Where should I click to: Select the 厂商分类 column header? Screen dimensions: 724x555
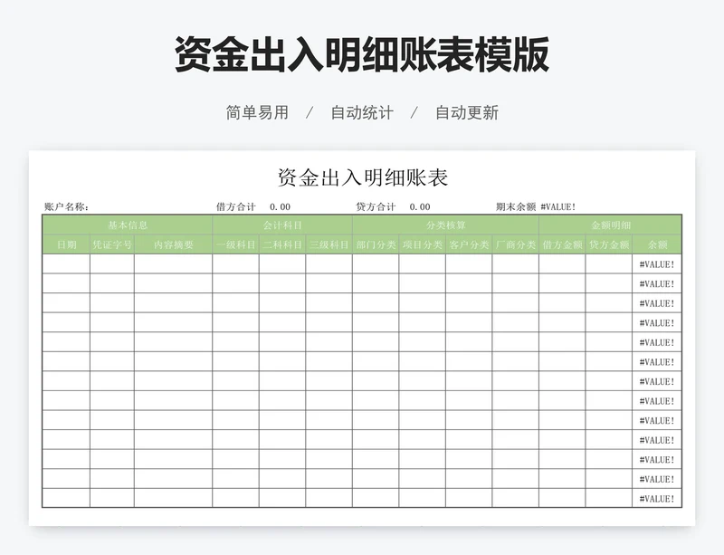click(515, 245)
